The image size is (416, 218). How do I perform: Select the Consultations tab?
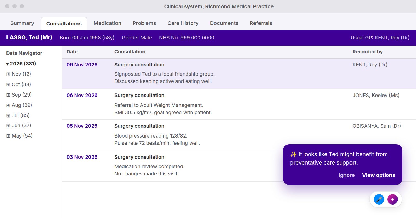point(64,23)
